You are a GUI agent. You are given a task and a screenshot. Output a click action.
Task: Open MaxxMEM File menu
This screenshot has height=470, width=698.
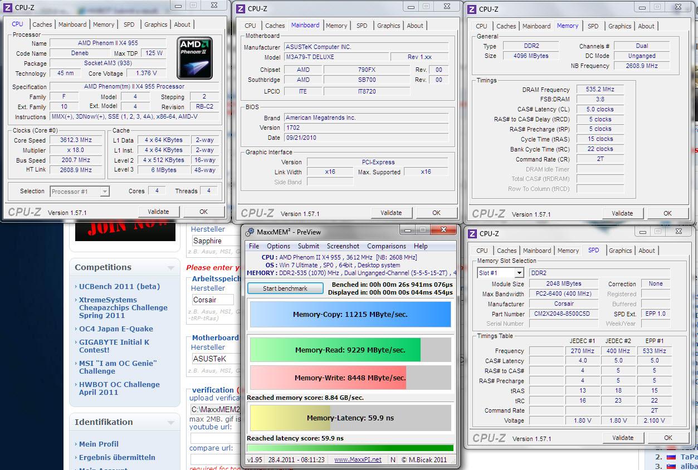(254, 246)
